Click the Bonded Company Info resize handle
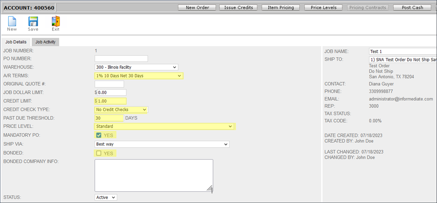Image resolution: width=437 pixels, height=203 pixels. pyautogui.click(x=210, y=189)
